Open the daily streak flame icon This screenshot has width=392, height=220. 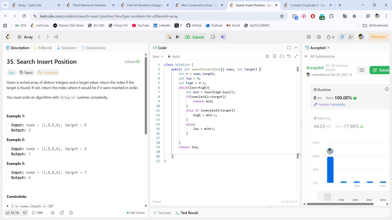[x=328, y=37]
